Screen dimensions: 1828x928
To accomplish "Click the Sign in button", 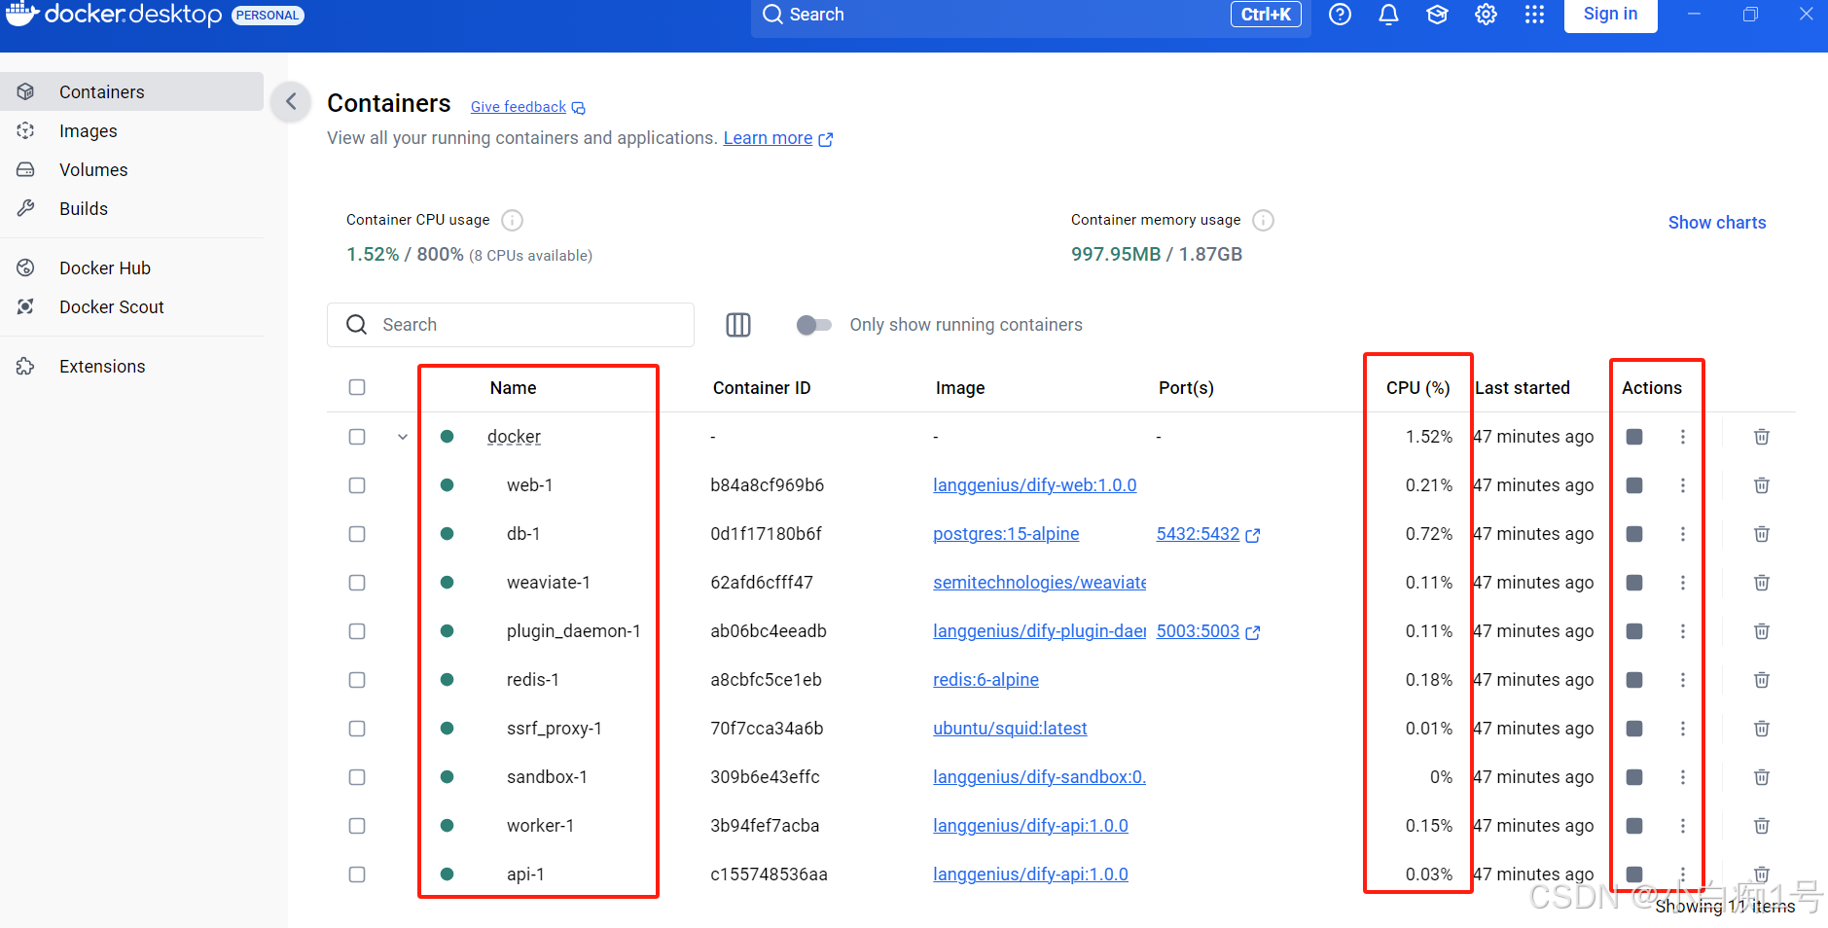I will click(1610, 15).
